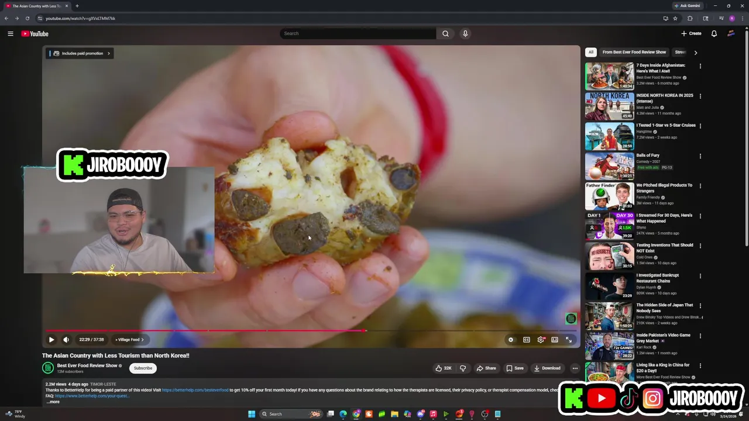Screen dimensions: 749x421
Task: Subscribe to Best Ever Food Review Show
Action: (x=143, y=368)
